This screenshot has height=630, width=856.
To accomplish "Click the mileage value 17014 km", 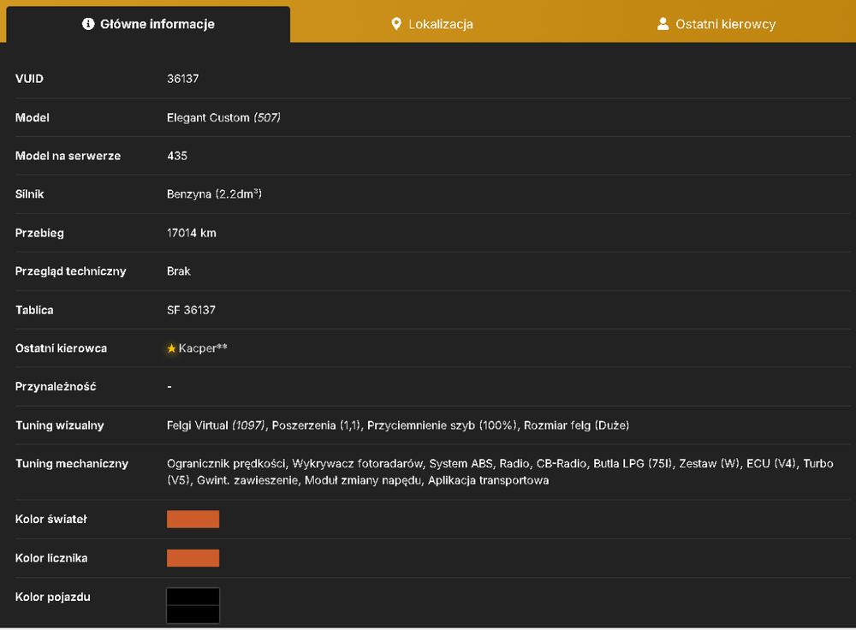I will 192,233.
